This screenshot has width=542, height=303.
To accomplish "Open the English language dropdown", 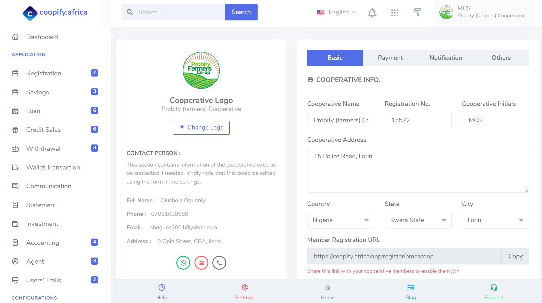I will pos(336,12).
